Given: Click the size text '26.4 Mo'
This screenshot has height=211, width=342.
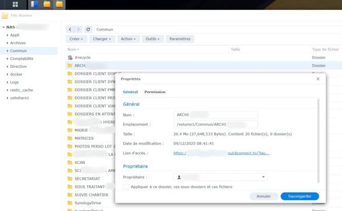Looking at the screenshot, I should pyautogui.click(x=181, y=134).
